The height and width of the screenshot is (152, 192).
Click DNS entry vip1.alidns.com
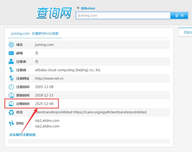pos(47,120)
